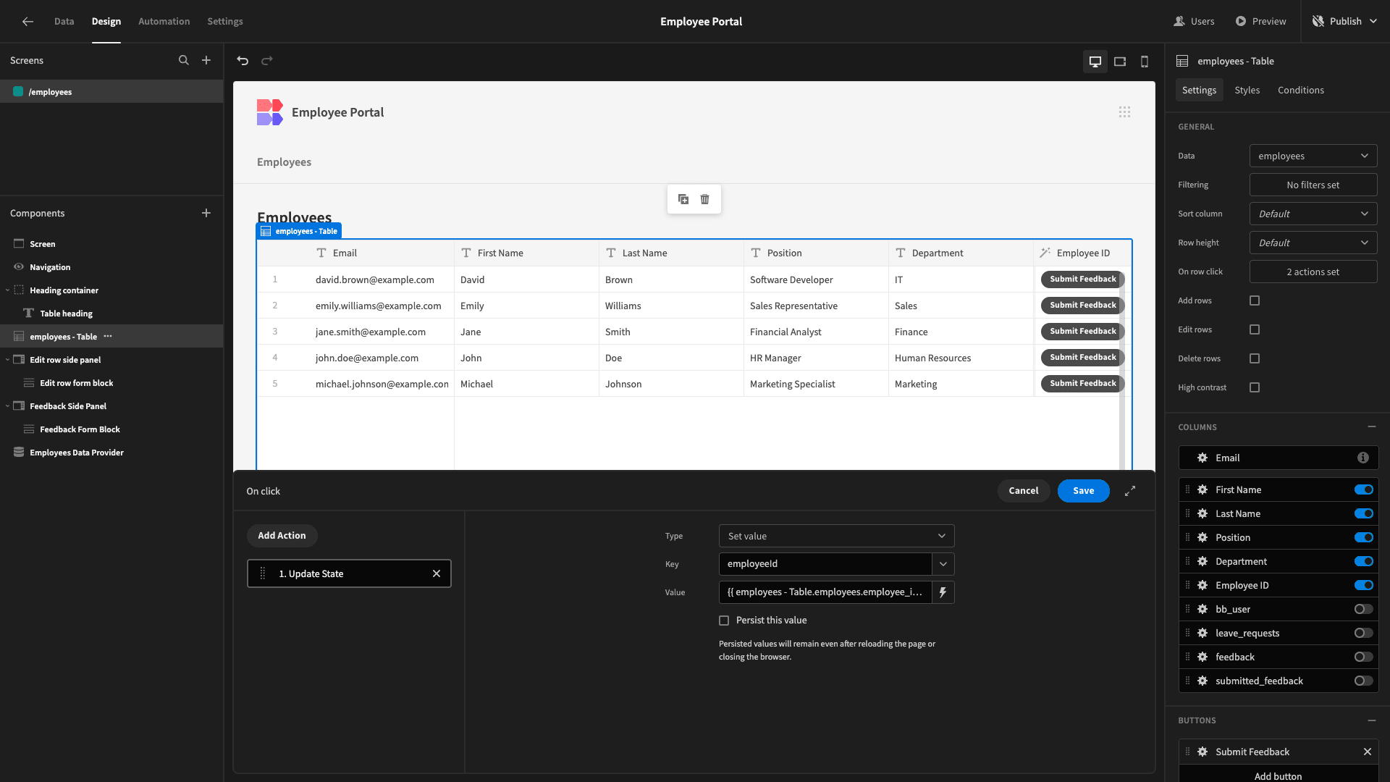Open feedback column settings gear
This screenshot has height=782, width=1390.
1202,657
